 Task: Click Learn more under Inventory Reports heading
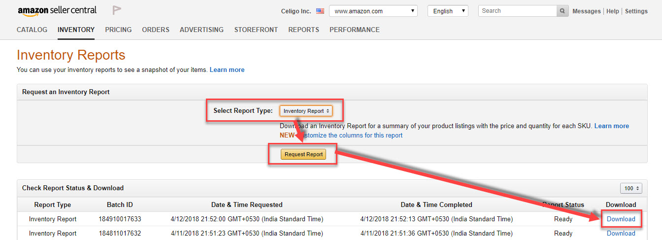point(227,69)
